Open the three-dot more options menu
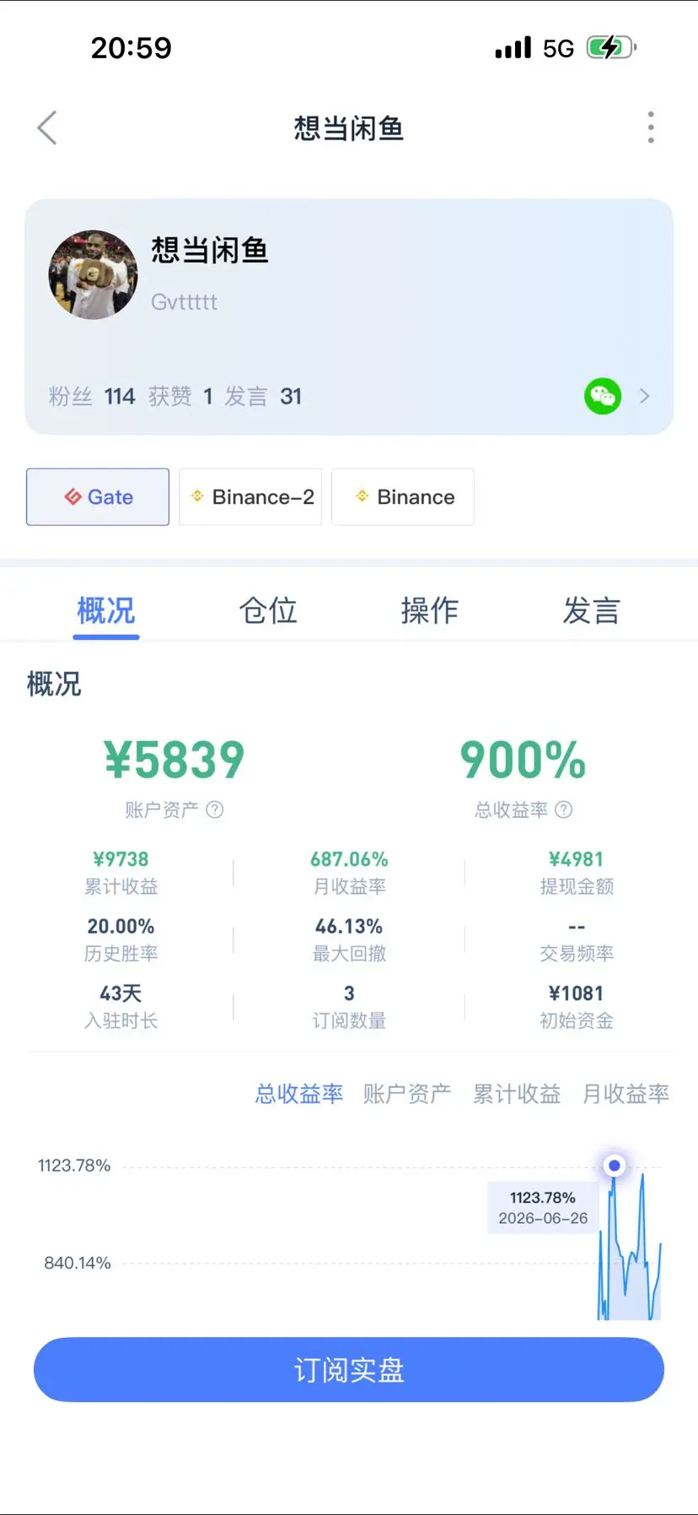This screenshot has height=1515, width=698. 651,127
